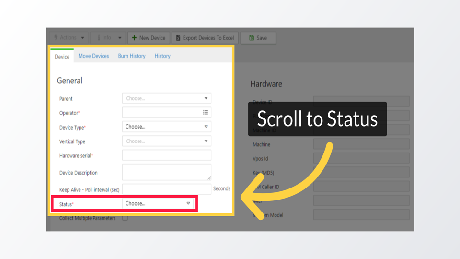Viewport: 460px width, 259px height.
Task: Click the Status dropdown arrow
Action: click(188, 203)
